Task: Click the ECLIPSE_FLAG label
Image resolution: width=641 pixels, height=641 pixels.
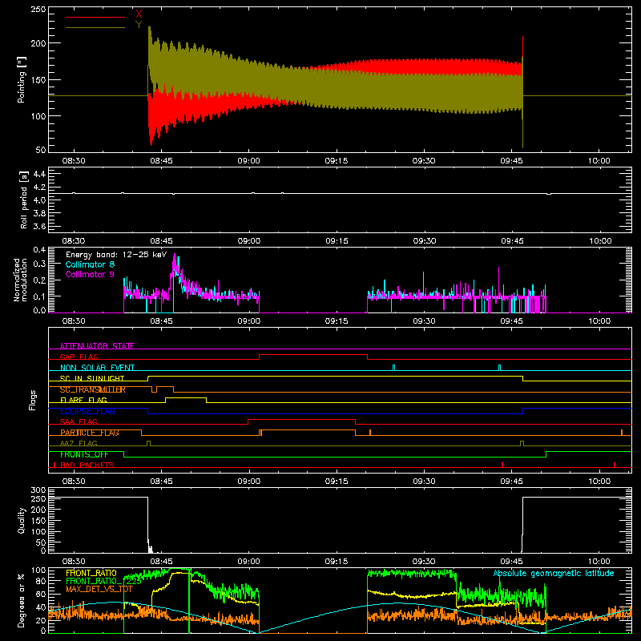Action: pos(87,411)
